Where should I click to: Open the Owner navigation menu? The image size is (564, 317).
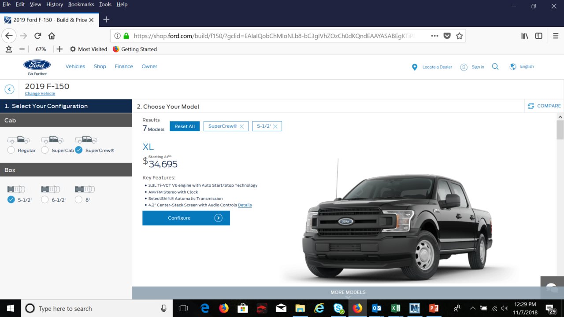point(149,66)
